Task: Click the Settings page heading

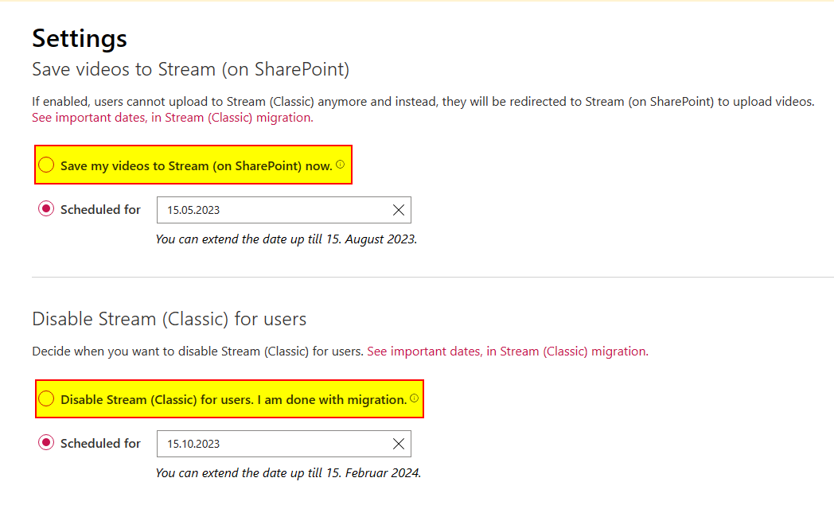Action: coord(80,38)
